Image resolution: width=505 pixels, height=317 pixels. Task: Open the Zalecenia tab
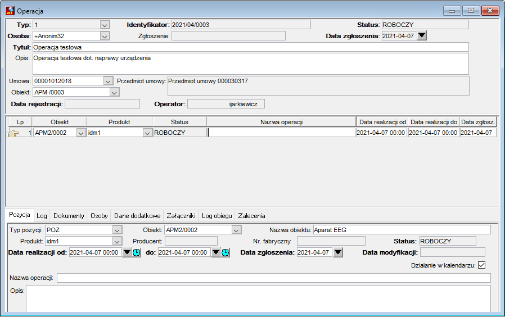251,216
